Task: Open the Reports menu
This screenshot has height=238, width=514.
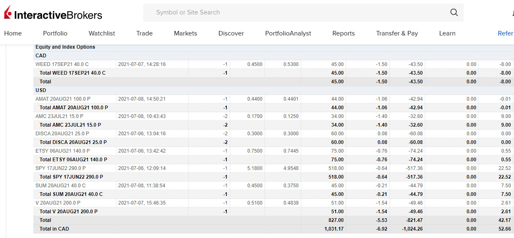Action: pos(344,33)
